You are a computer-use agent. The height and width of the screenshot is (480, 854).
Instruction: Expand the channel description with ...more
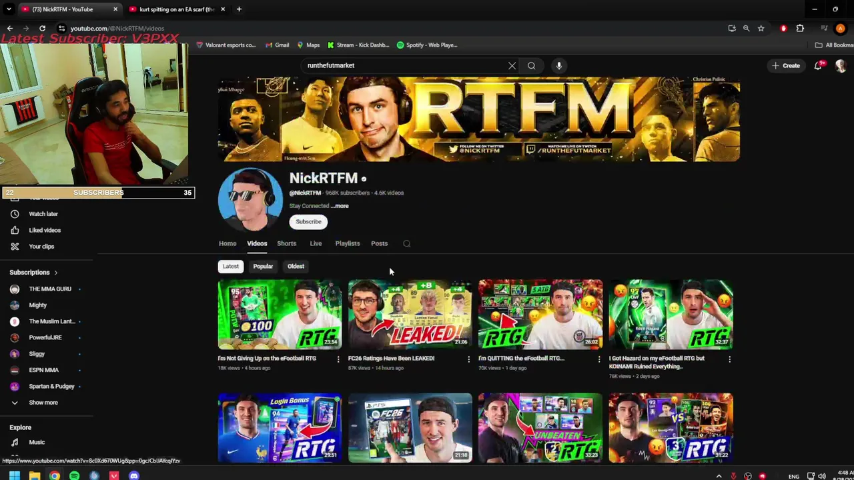pyautogui.click(x=340, y=206)
